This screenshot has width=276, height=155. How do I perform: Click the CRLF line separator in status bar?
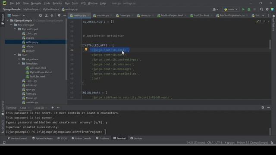click(210, 143)
